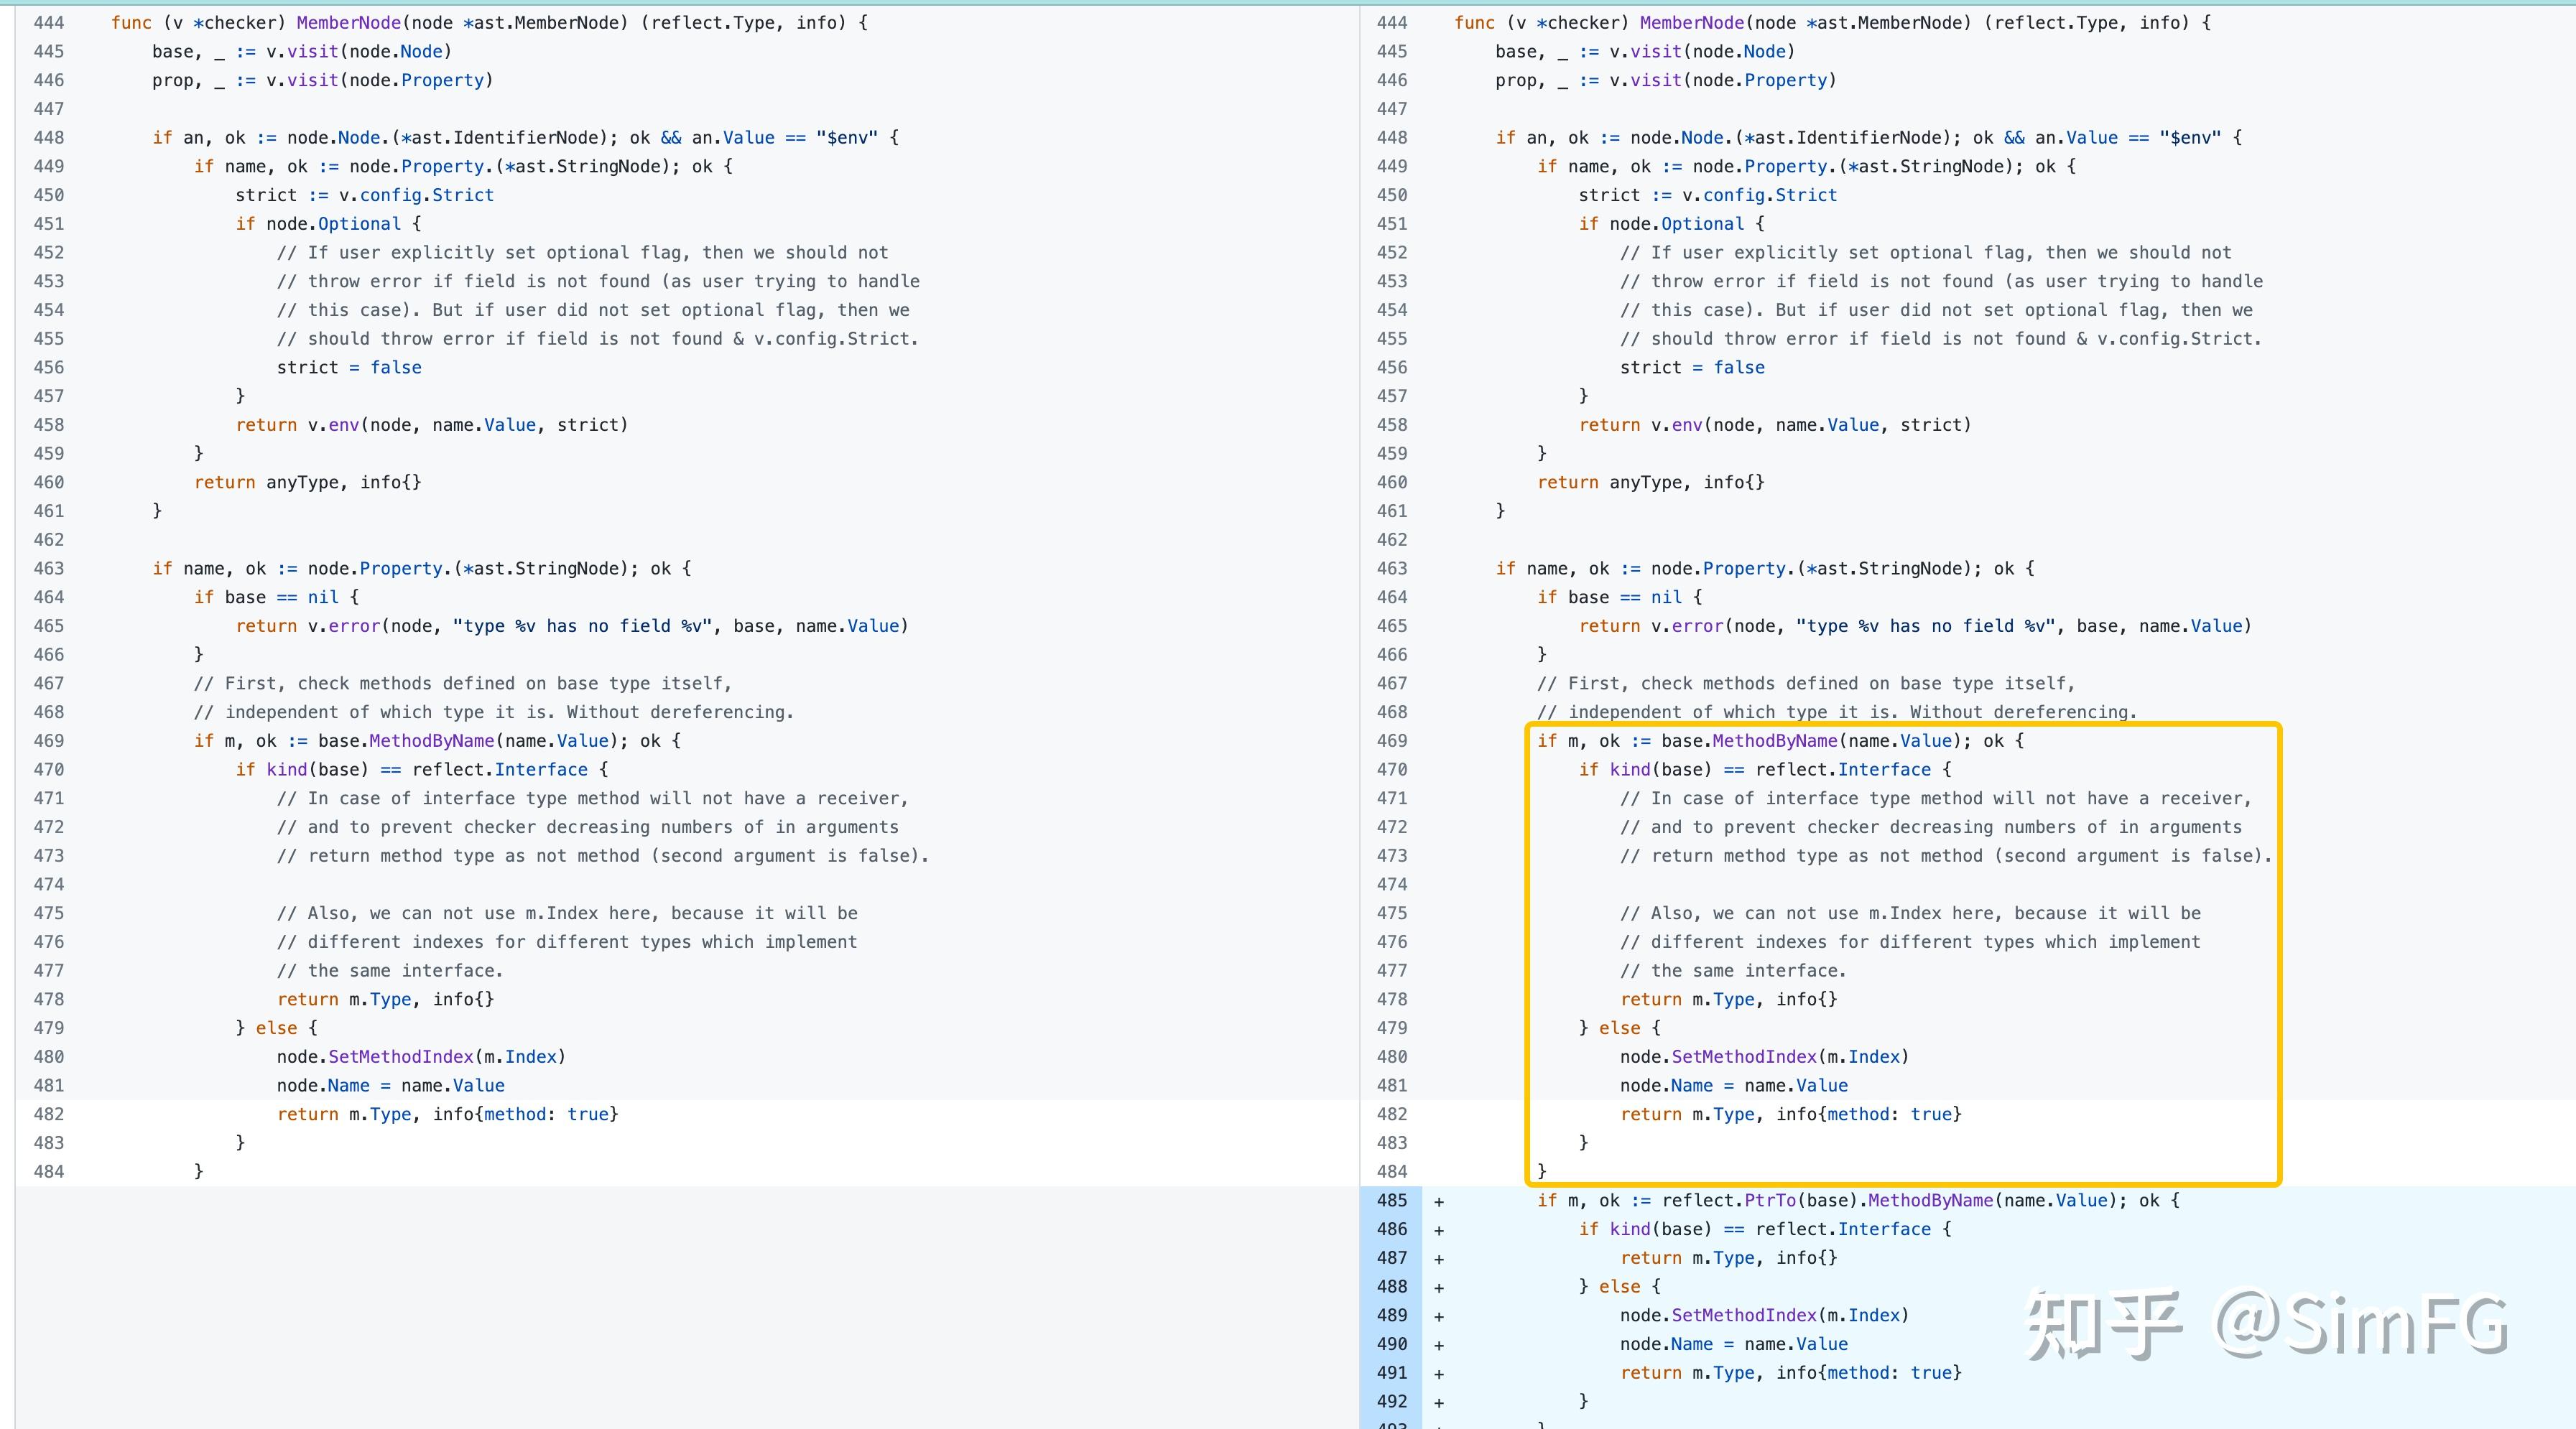Click line number 469 in right pane
The height and width of the screenshot is (1429, 2576).
tap(1391, 740)
